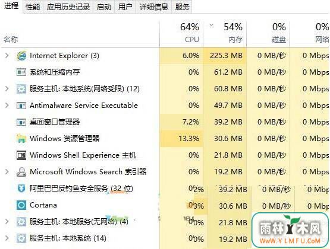The image size is (330, 249).
Task: Click the Microsoft Windows Search 索引器 icon
Action: [x=21, y=172]
